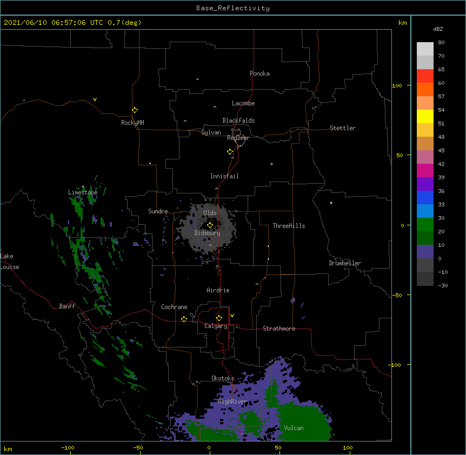
Task: Click the yellow diamond marker below Cochrane
Action: (x=184, y=319)
